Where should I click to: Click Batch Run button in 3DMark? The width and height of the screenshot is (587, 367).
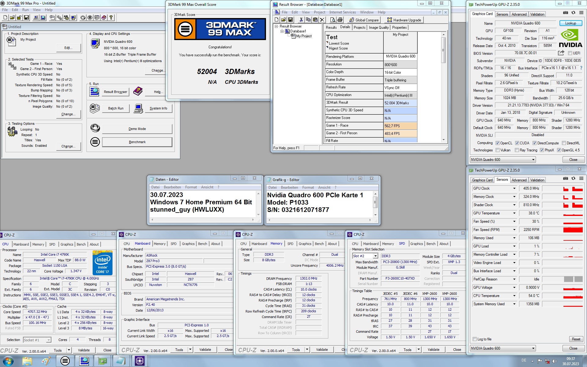coord(116,108)
